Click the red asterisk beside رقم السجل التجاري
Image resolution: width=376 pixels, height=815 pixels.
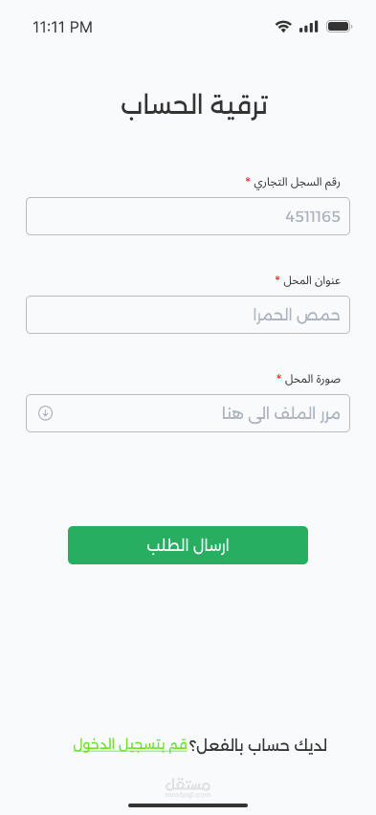(x=248, y=181)
